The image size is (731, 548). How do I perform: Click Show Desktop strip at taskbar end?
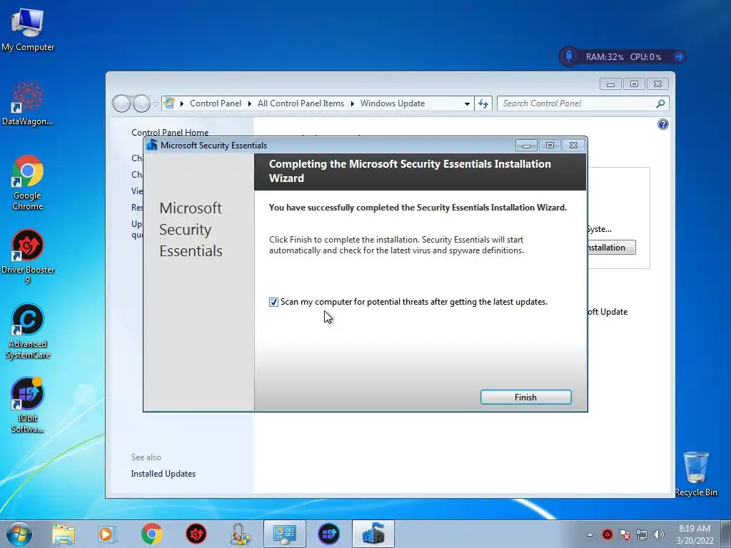click(x=726, y=534)
